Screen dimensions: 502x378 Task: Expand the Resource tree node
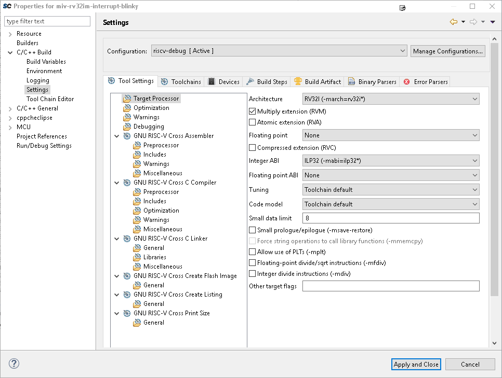(x=10, y=34)
